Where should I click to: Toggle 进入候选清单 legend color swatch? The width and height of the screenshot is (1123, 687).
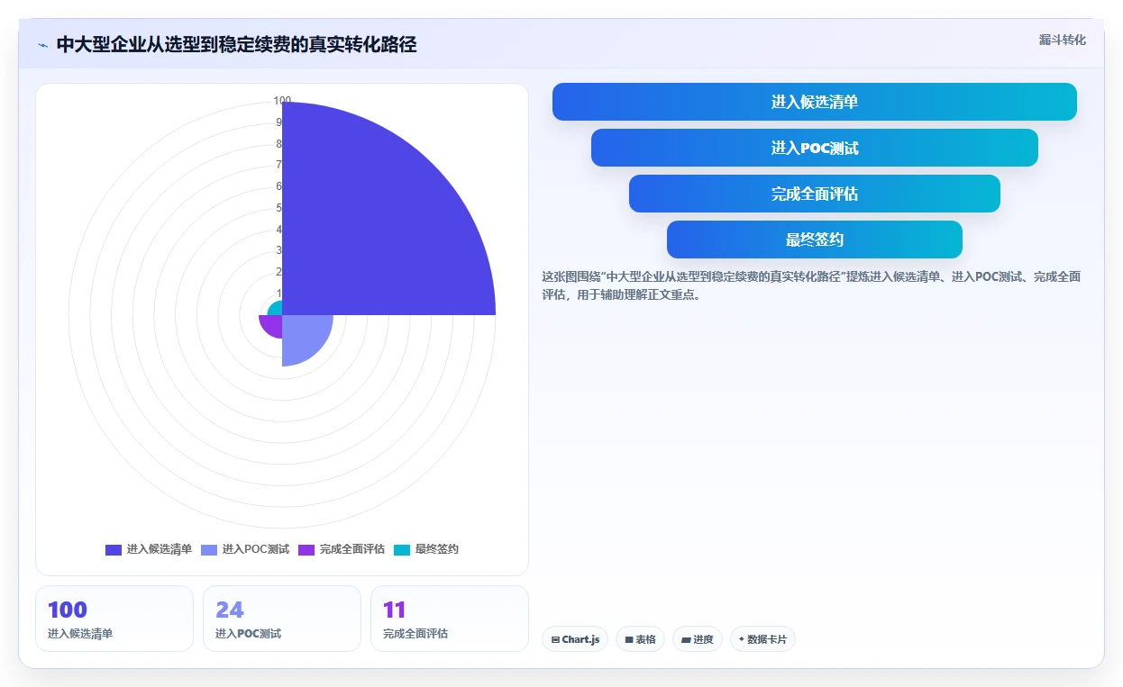point(114,549)
